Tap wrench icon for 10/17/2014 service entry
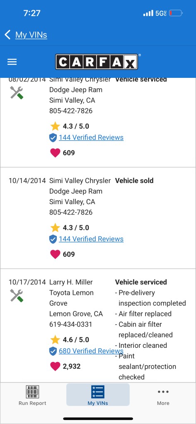196x424 pixels. [x=17, y=295]
